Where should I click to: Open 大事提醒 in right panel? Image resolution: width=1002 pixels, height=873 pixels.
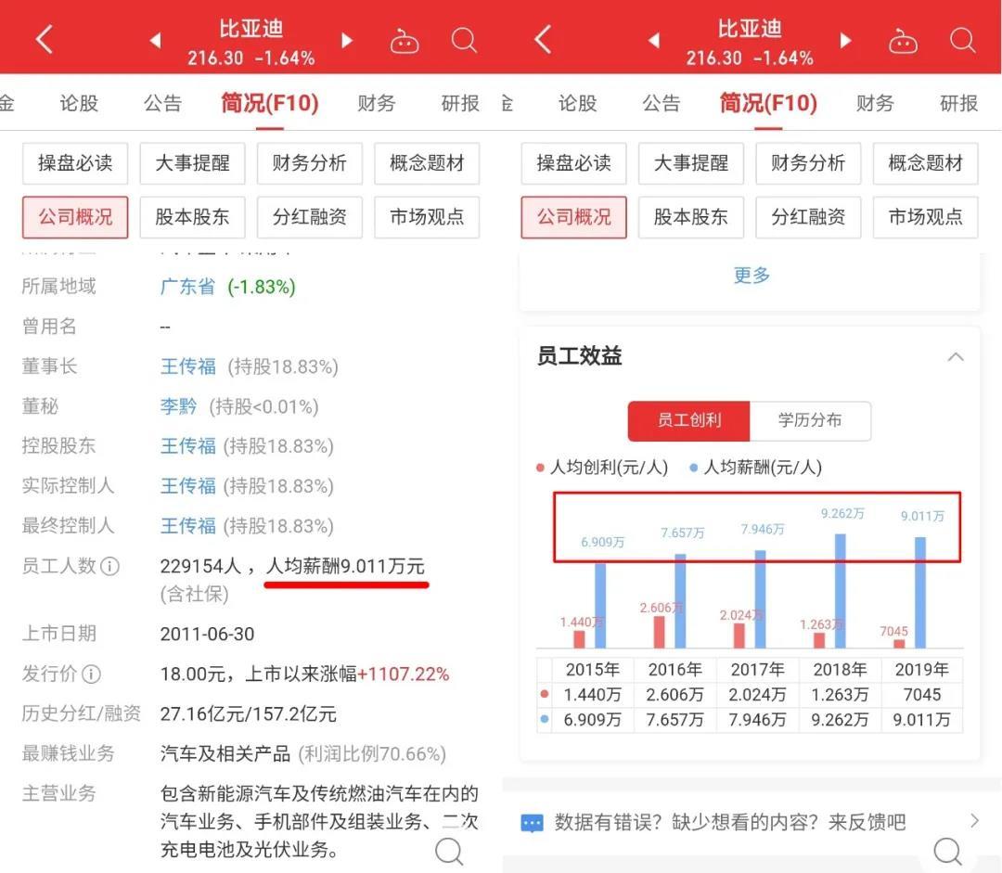(x=691, y=163)
